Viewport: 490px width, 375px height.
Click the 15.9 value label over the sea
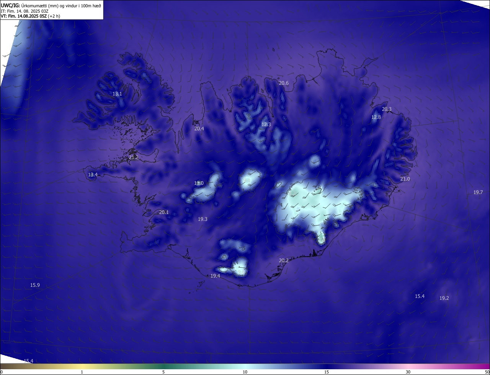(35, 285)
